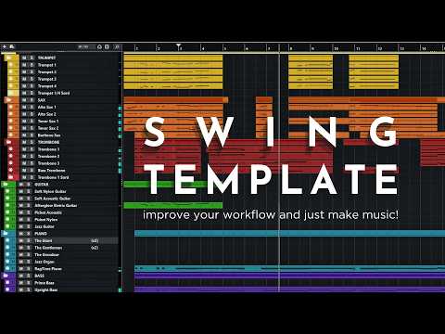Click the Alto Sax 1 green level meter
The image size is (445, 334).
[x=120, y=109]
